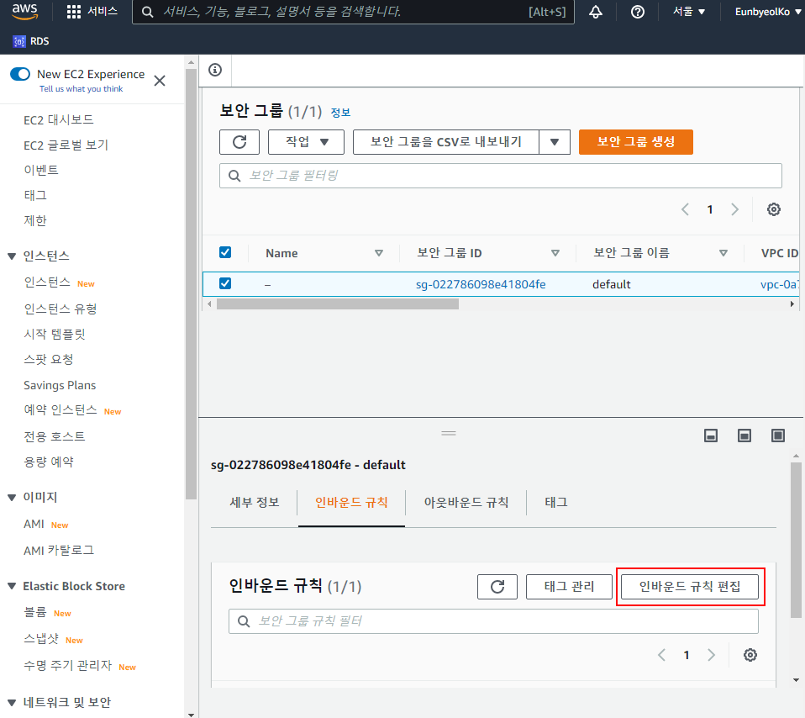Click the notifications bell icon
The height and width of the screenshot is (718, 805).
coord(596,12)
